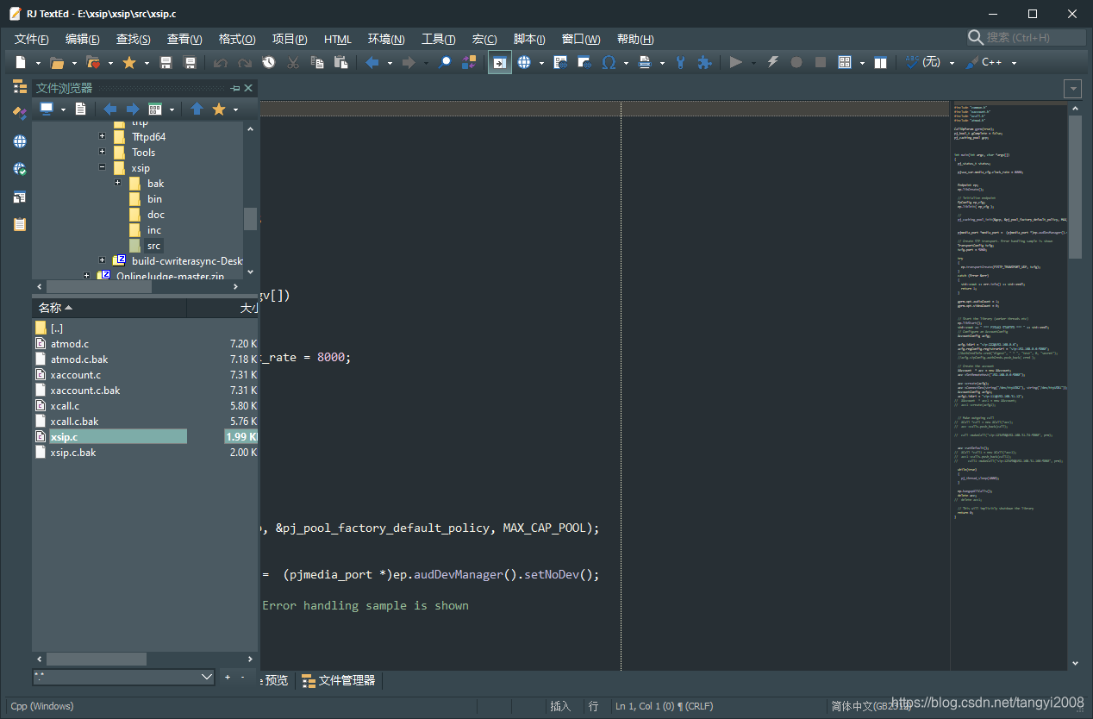The width and height of the screenshot is (1093, 719).
Task: Toggle the highlighted panel button in main toolbar
Action: (500, 62)
